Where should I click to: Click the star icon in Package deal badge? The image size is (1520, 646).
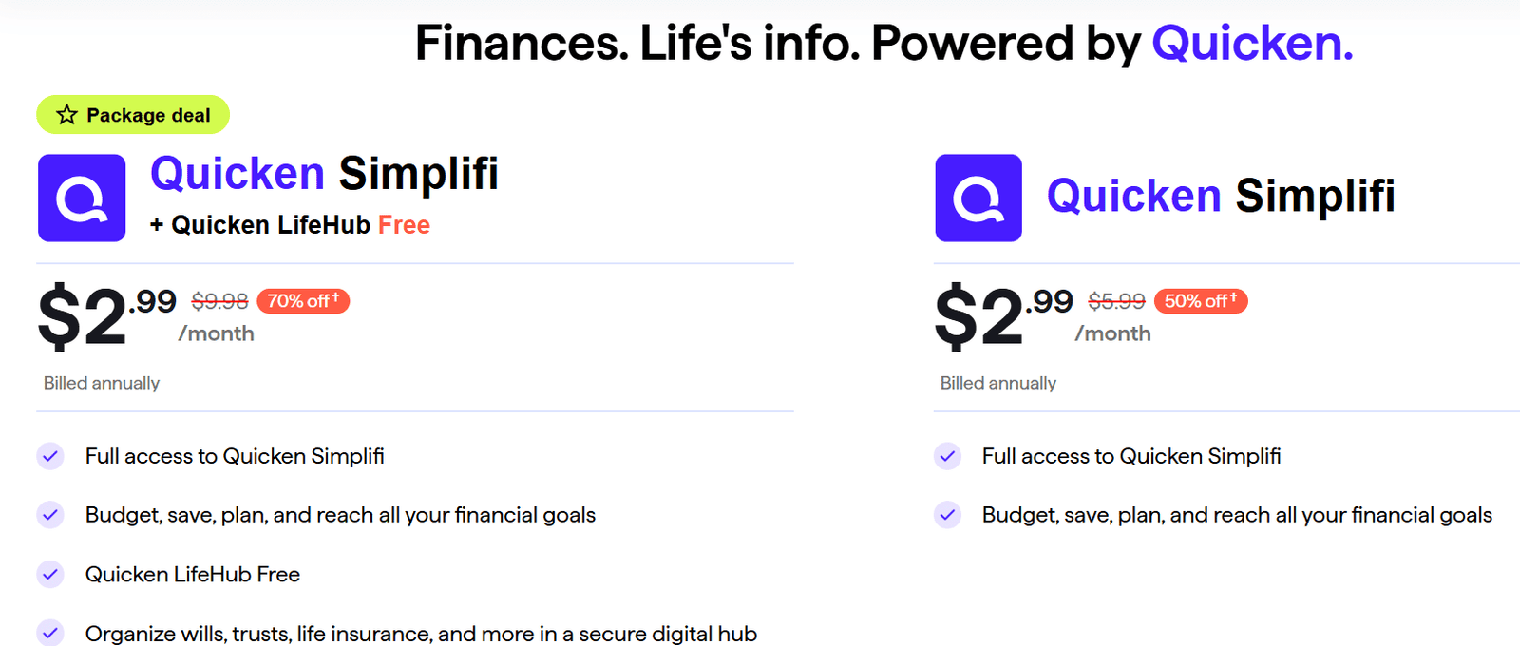point(66,115)
